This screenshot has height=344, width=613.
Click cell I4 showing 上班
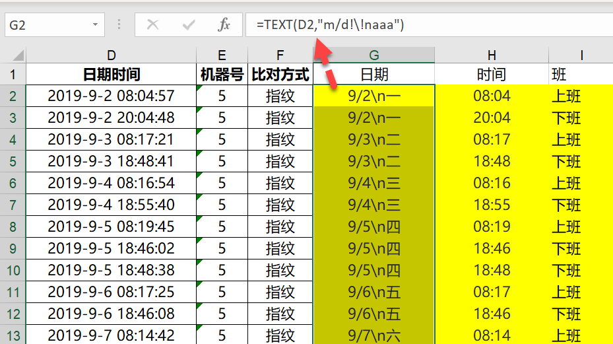[581, 139]
